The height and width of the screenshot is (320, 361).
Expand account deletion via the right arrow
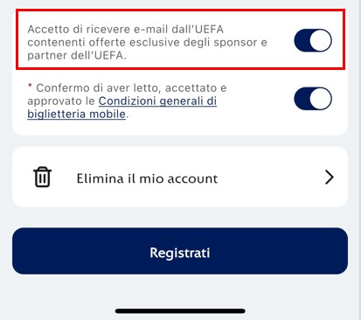point(330,177)
